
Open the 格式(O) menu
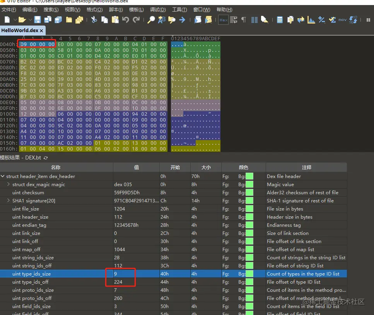(94, 10)
